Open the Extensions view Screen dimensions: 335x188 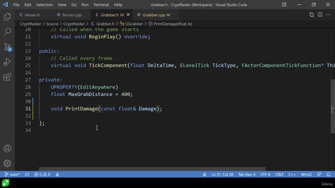coord(7,77)
